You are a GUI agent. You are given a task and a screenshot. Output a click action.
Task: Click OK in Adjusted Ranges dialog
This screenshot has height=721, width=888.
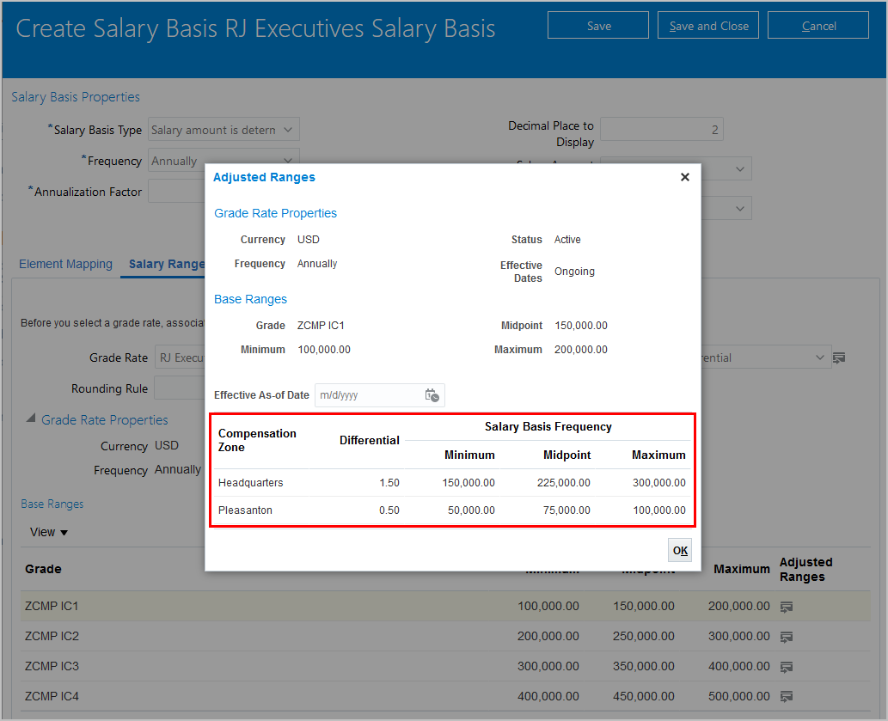coord(680,550)
